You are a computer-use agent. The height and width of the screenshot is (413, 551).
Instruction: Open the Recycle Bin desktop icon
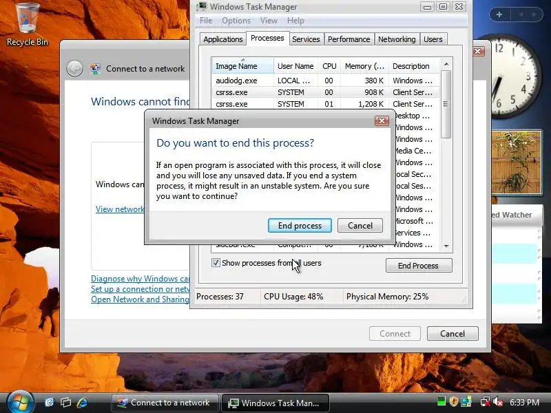coord(27,24)
